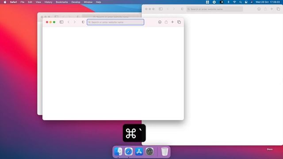Go forward in right Safari window
The image size is (283, 159).
tap(174, 9)
